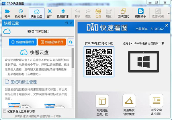
Task: Click the app icon in title bar
Action: (x=4, y=3)
